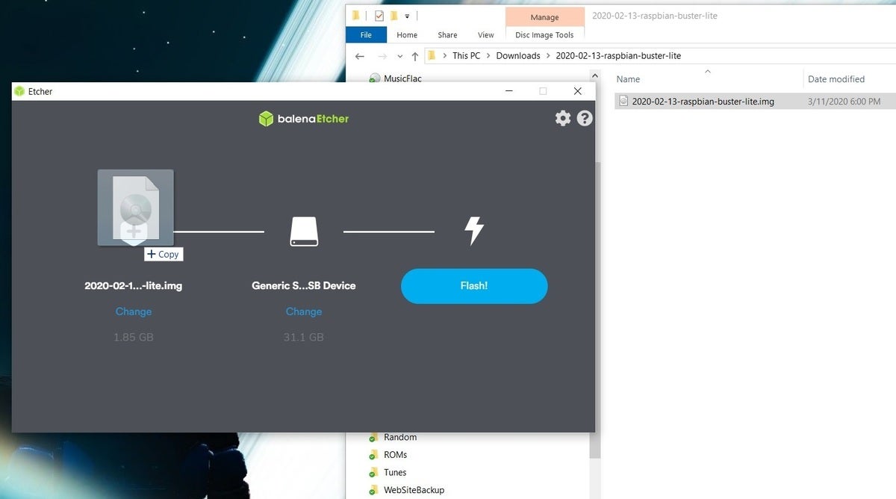Click Downloads in the address breadcrumb

[x=518, y=55]
